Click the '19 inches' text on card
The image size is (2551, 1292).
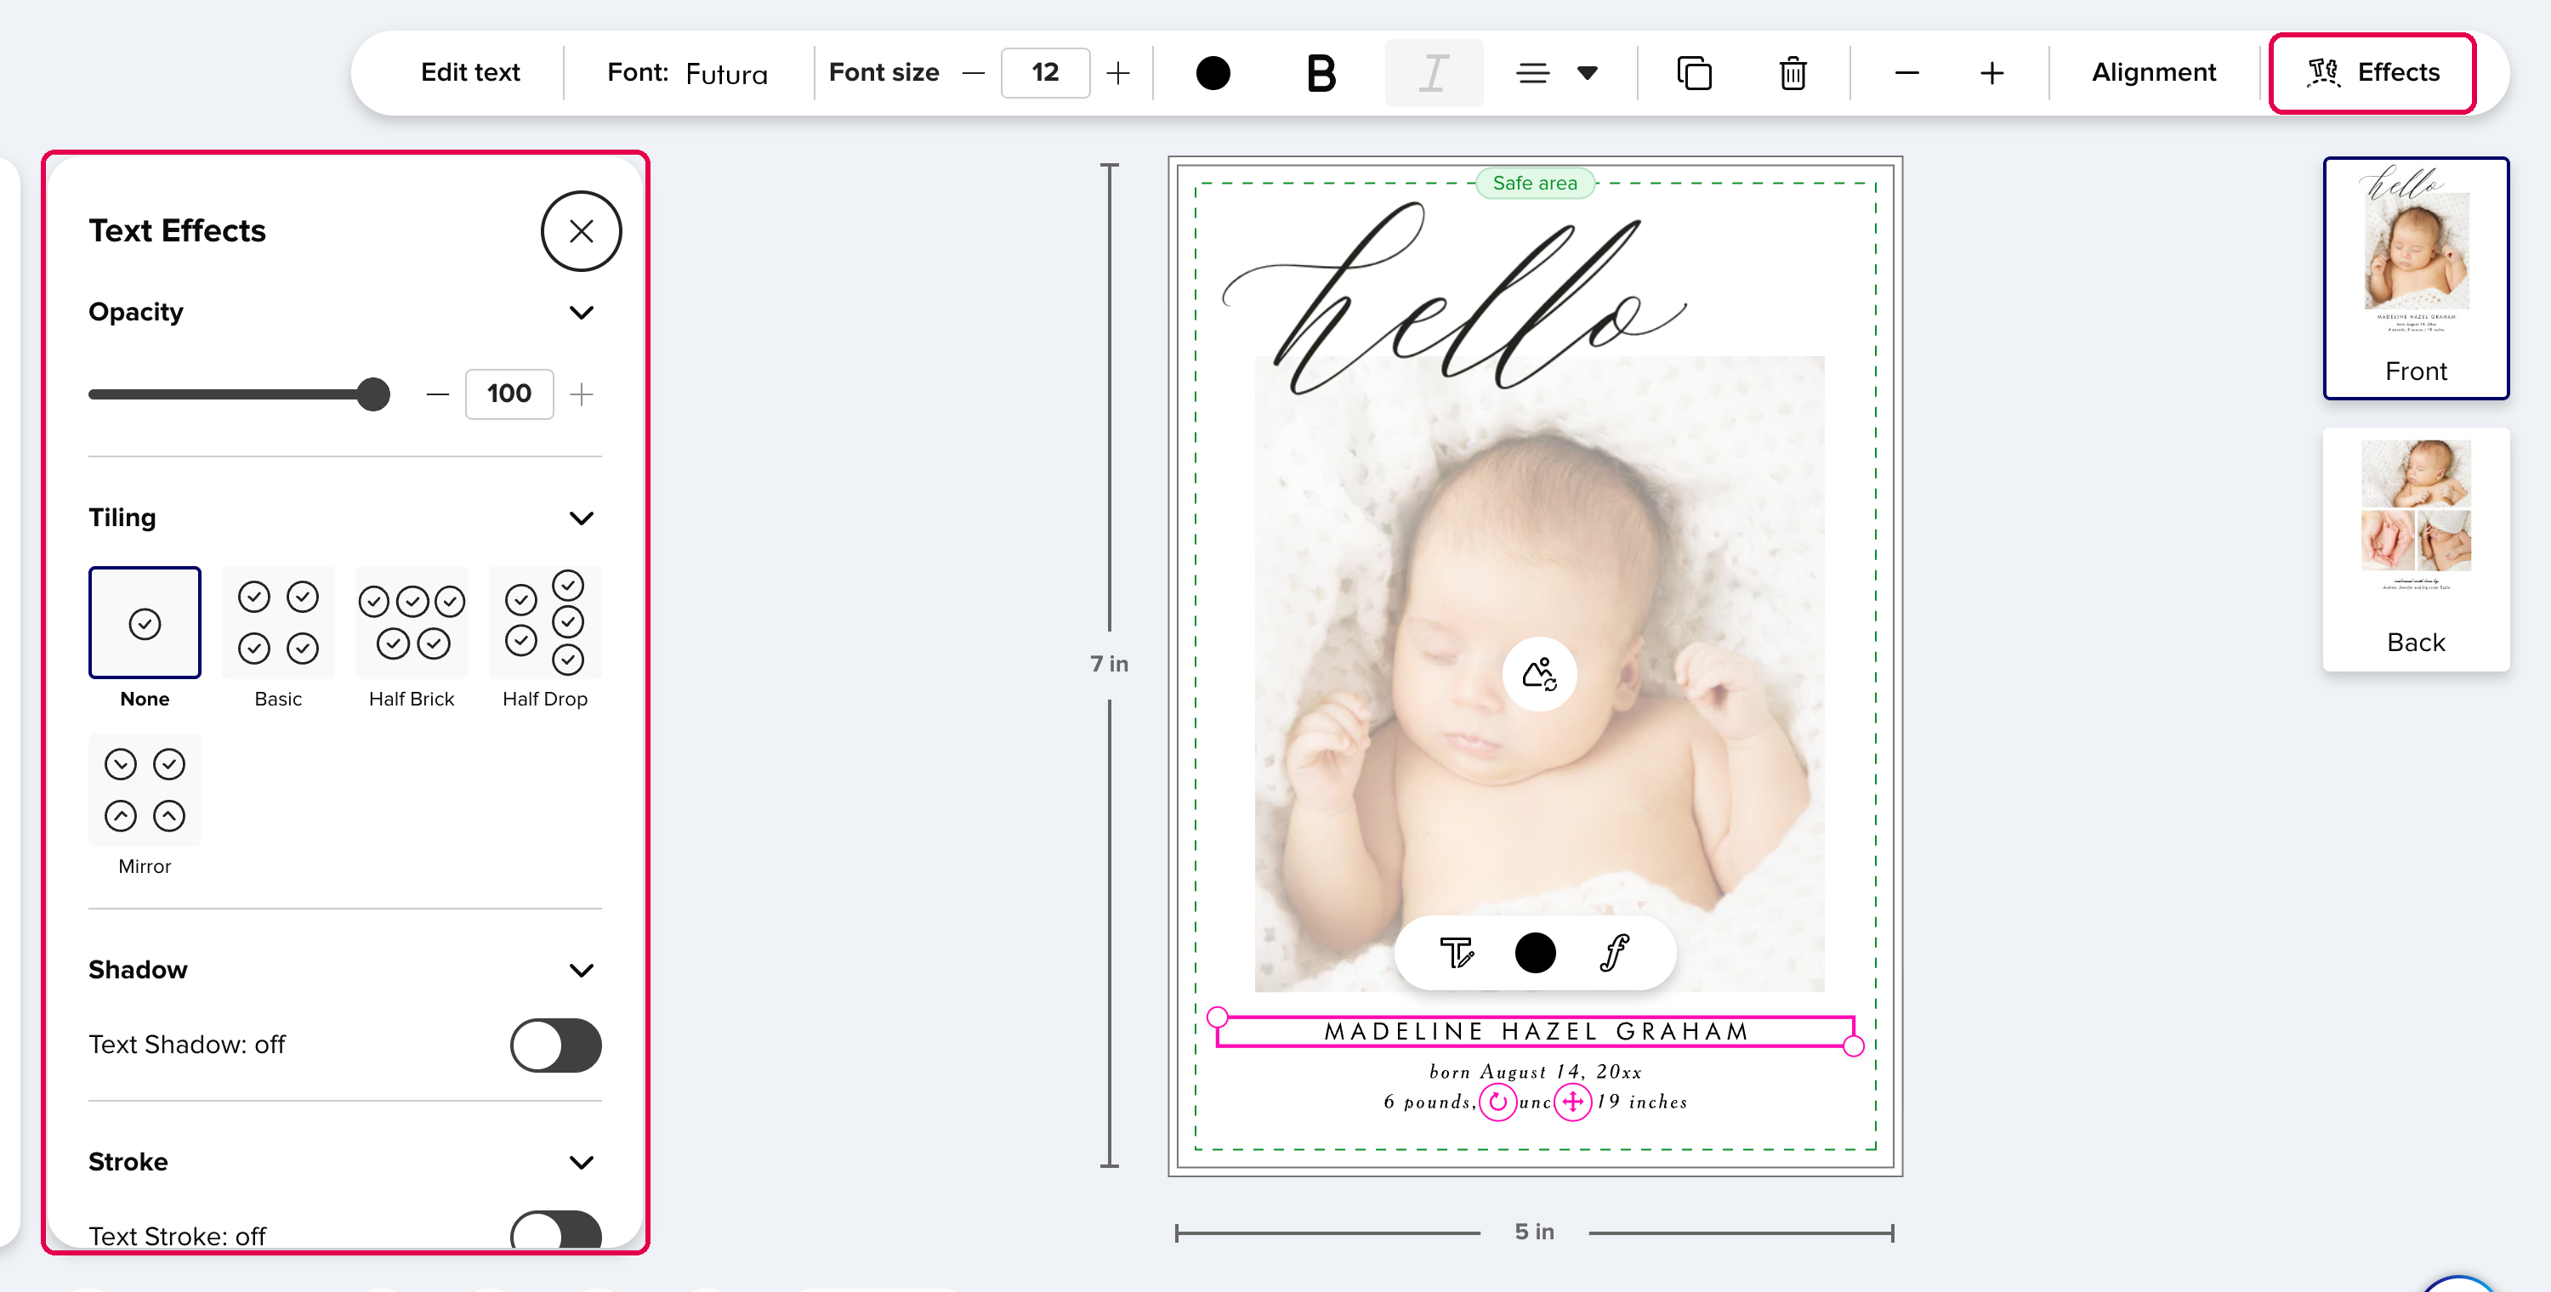coord(1643,1102)
